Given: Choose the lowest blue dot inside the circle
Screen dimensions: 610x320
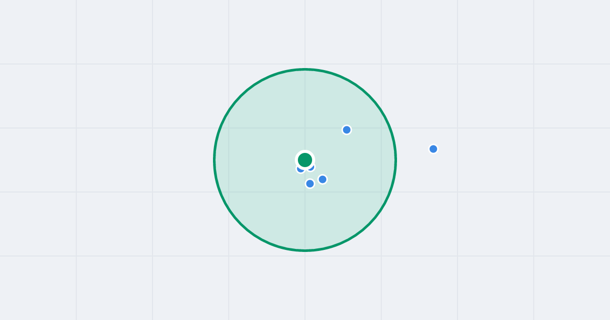Looking at the screenshot, I should [310, 183].
